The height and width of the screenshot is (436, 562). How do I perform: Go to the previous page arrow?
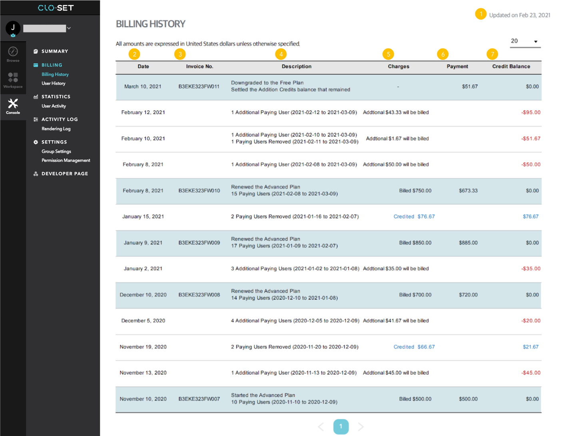click(x=321, y=427)
